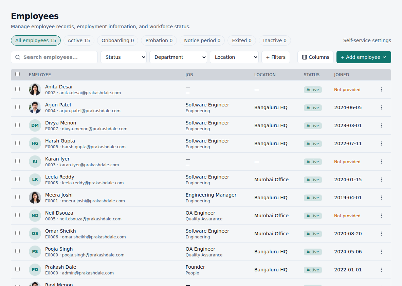Expand the Department filter dropdown
The height and width of the screenshot is (286, 402).
178,57
